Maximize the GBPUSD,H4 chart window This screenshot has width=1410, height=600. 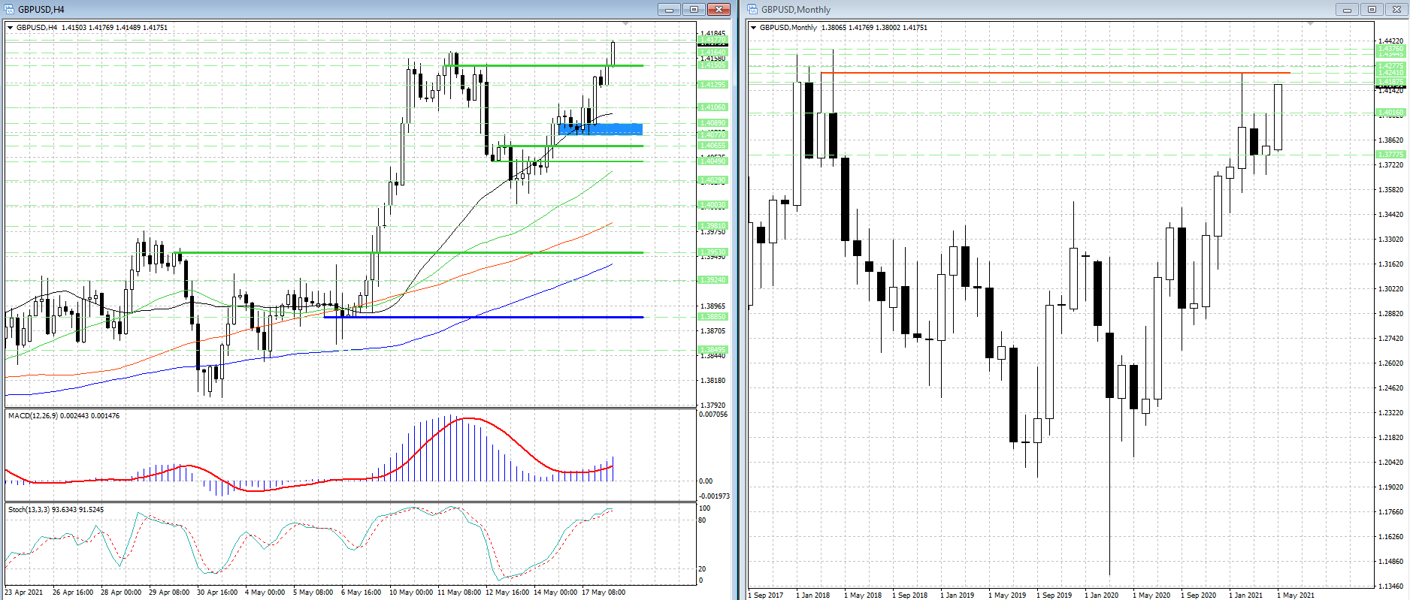pos(694,10)
